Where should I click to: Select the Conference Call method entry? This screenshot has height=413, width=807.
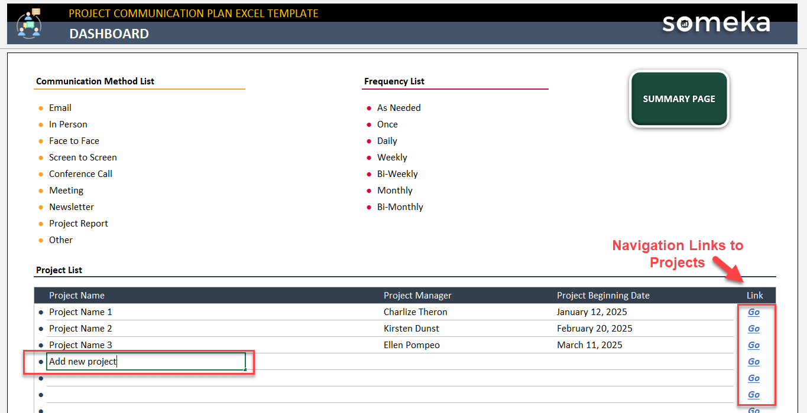[80, 174]
